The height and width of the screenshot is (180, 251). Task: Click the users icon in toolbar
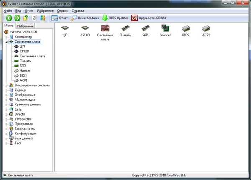(x=43, y=18)
